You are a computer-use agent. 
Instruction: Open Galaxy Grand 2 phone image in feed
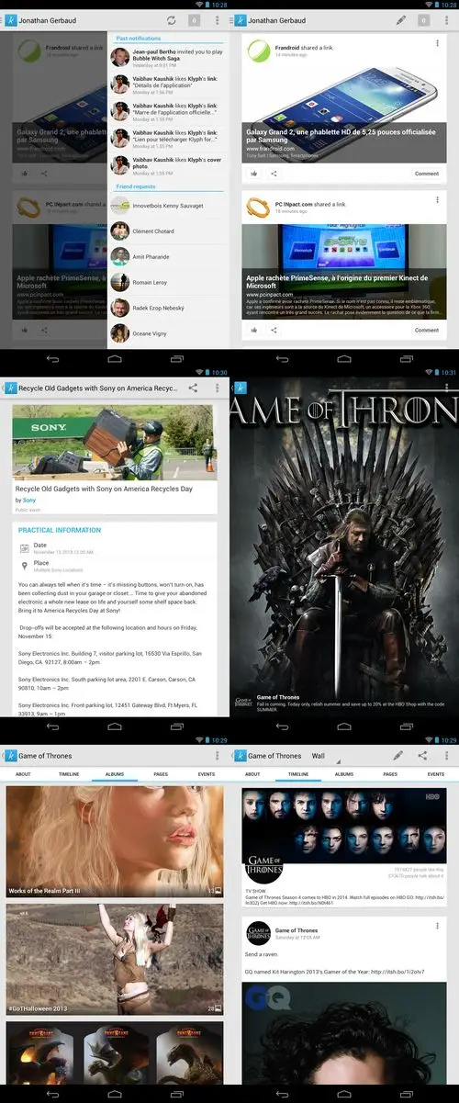344,99
